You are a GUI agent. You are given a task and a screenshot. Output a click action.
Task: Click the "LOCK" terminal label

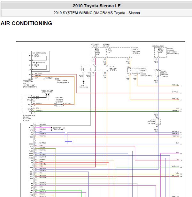[31, 144]
